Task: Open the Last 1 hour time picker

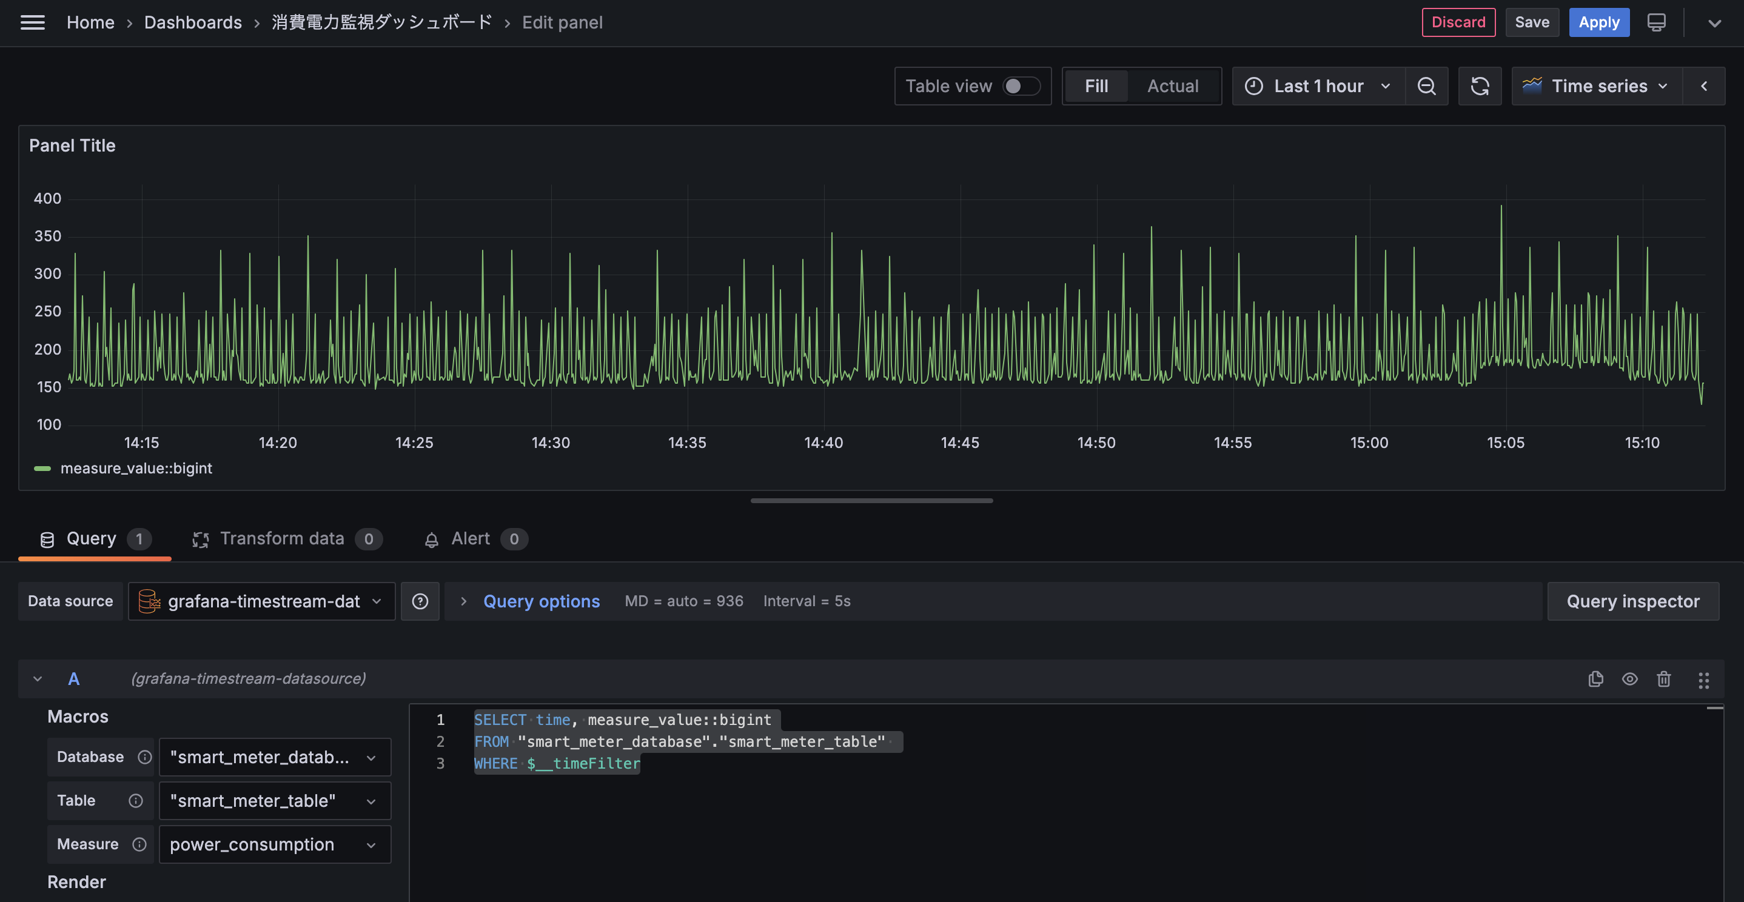Action: coord(1318,86)
